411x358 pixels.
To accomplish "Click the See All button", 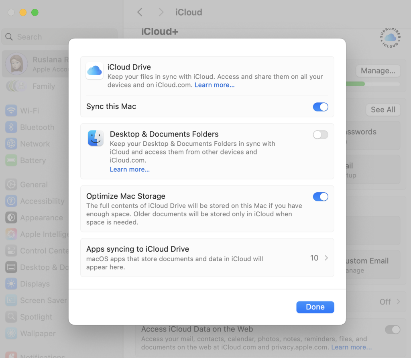I will point(383,110).
